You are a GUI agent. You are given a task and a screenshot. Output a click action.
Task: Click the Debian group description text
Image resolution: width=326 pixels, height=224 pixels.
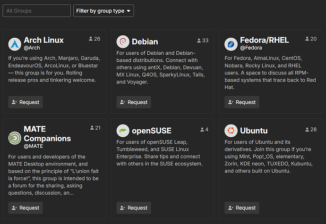(161, 67)
